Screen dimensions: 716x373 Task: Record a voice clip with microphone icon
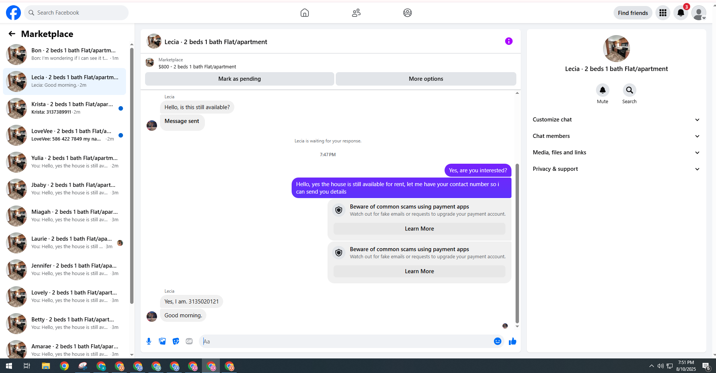click(x=149, y=341)
